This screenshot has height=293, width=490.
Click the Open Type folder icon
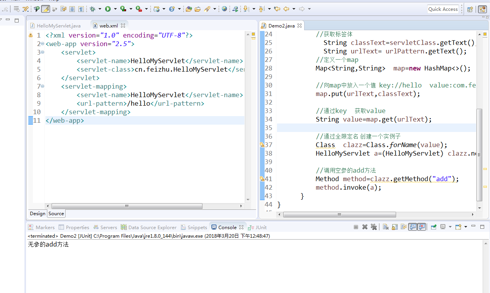189,9
